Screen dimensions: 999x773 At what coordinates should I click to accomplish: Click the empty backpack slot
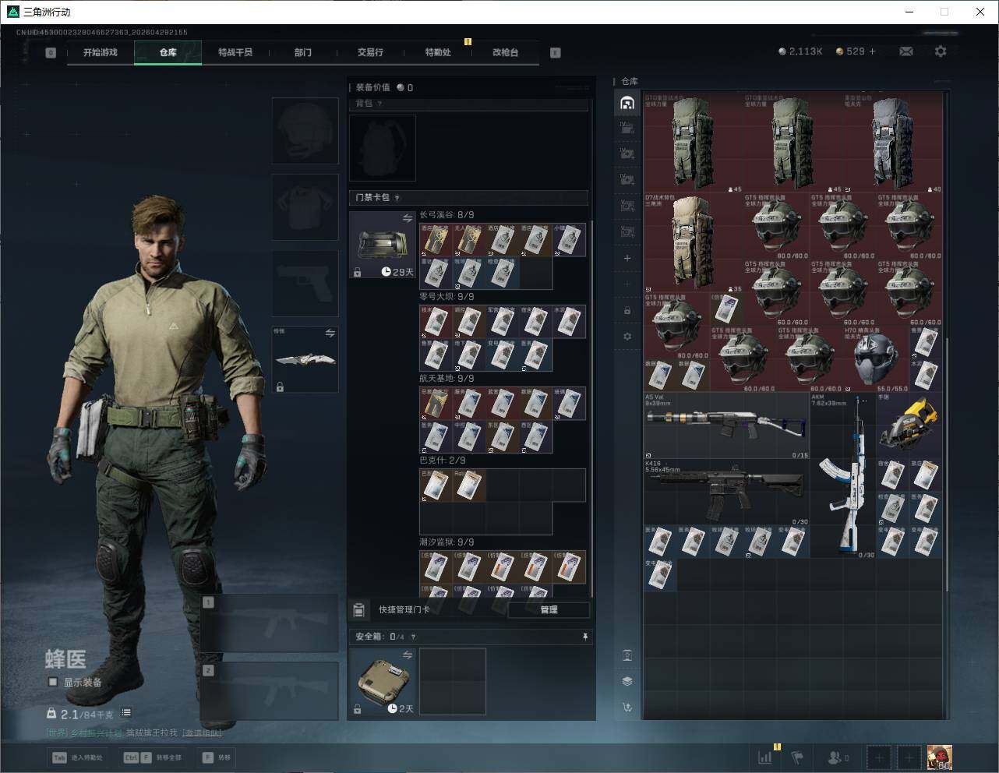383,148
